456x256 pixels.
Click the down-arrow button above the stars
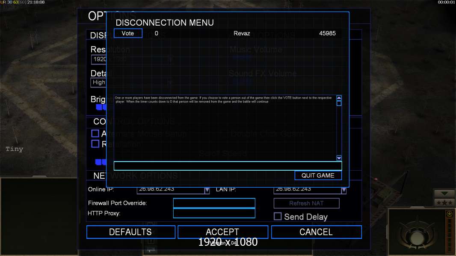click(x=444, y=194)
